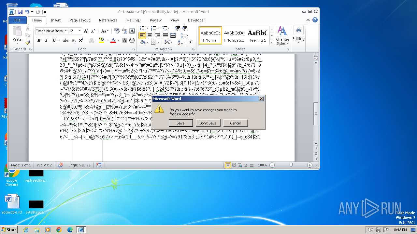Image resolution: width=417 pixels, height=234 pixels.
Task: Switch to the Page Layout tab
Action: click(80, 20)
